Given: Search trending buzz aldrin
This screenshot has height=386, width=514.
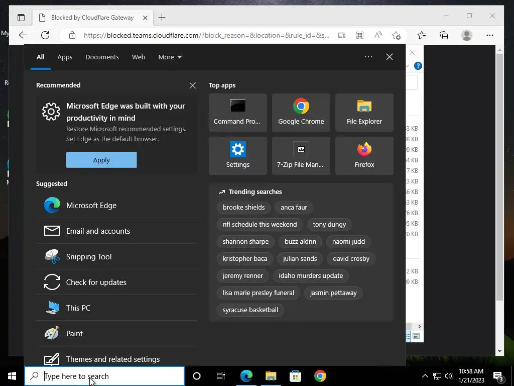Looking at the screenshot, I should click(x=300, y=241).
